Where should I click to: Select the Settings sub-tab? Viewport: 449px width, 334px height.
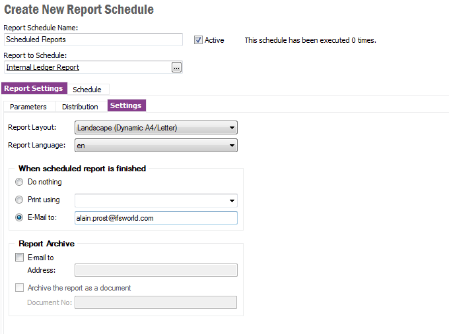point(125,105)
